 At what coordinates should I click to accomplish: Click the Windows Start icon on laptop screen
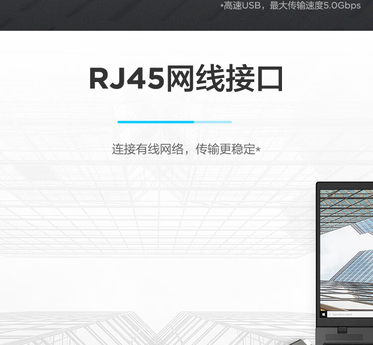(x=323, y=315)
